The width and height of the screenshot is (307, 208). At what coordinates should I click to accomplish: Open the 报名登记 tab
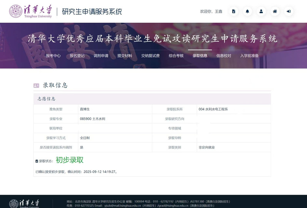pyautogui.click(x=77, y=56)
